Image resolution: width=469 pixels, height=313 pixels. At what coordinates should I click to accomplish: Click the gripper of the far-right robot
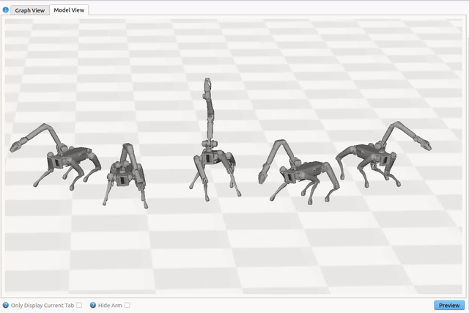[424, 144]
